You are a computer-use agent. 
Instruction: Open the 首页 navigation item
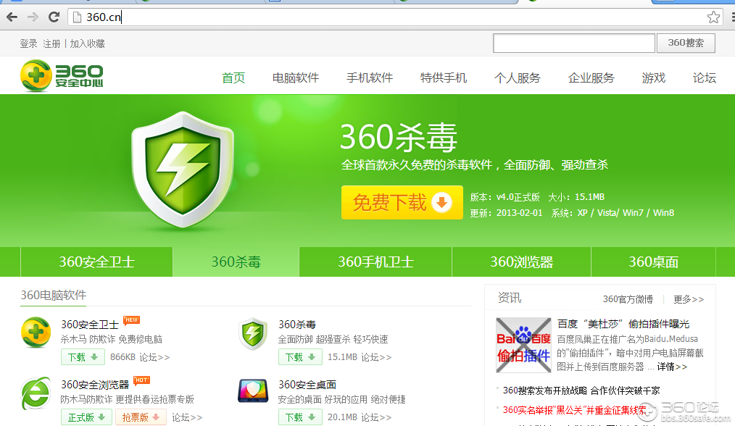tap(233, 78)
